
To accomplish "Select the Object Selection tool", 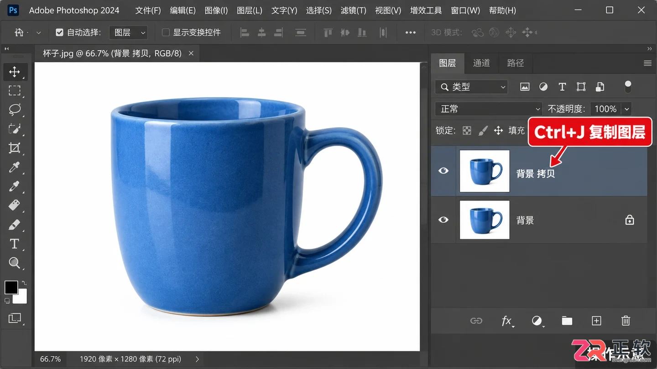I will (15, 129).
